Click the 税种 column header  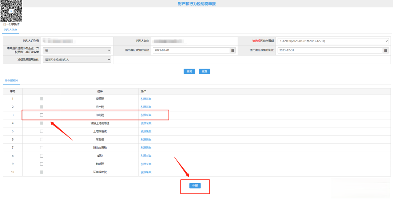100,91
